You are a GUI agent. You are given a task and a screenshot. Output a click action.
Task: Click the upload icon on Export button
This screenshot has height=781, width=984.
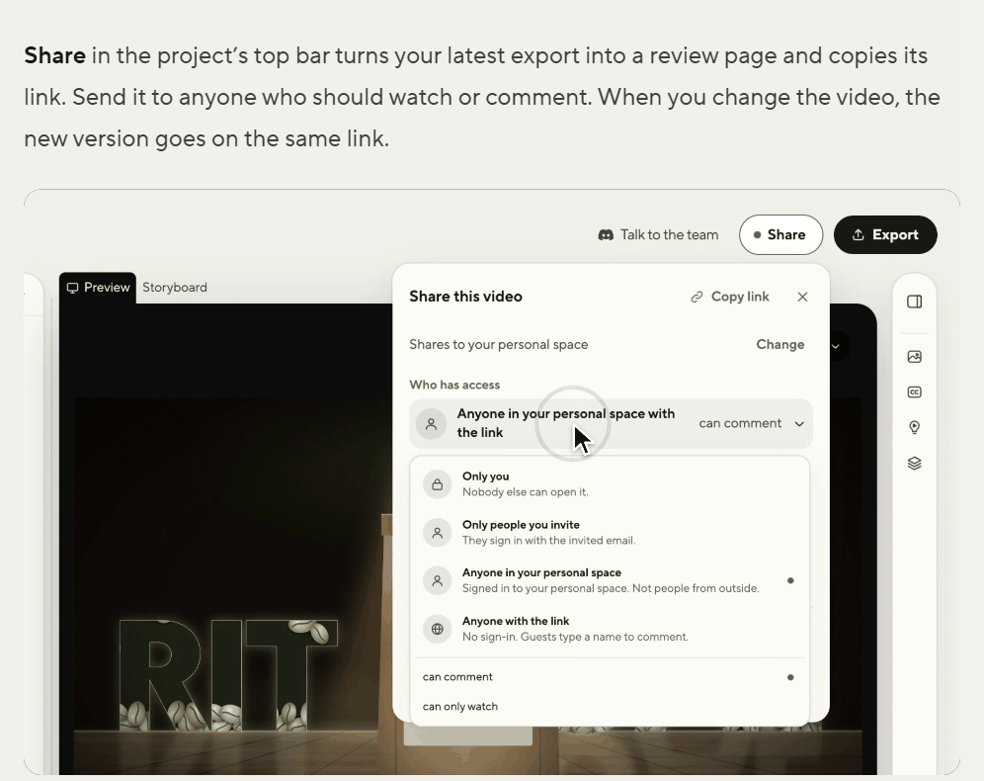point(858,235)
